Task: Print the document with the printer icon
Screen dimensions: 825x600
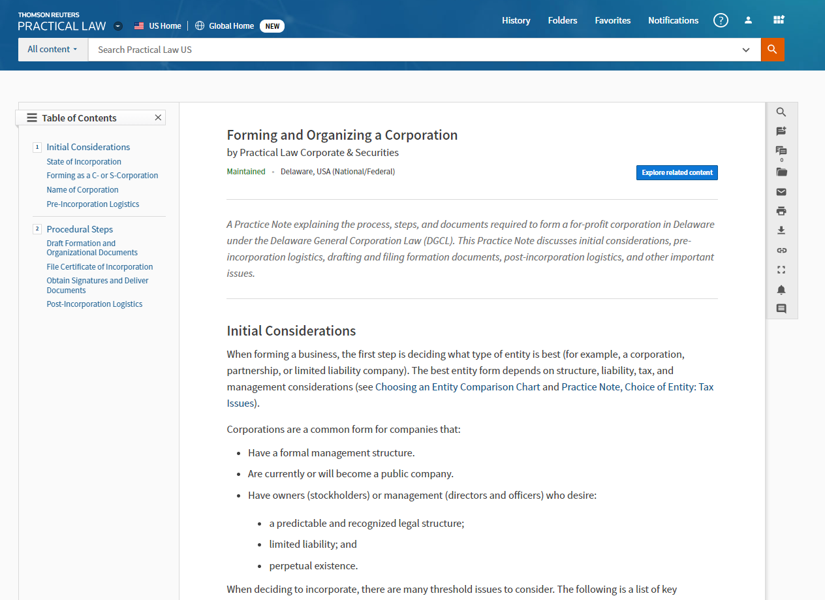Action: click(x=781, y=211)
